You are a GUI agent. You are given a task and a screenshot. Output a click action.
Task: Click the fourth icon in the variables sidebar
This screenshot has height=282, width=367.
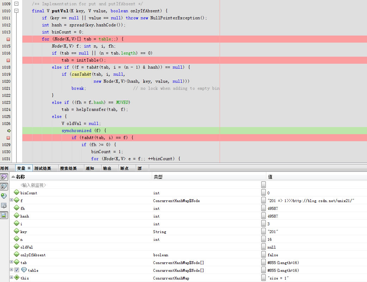(x=4, y=205)
